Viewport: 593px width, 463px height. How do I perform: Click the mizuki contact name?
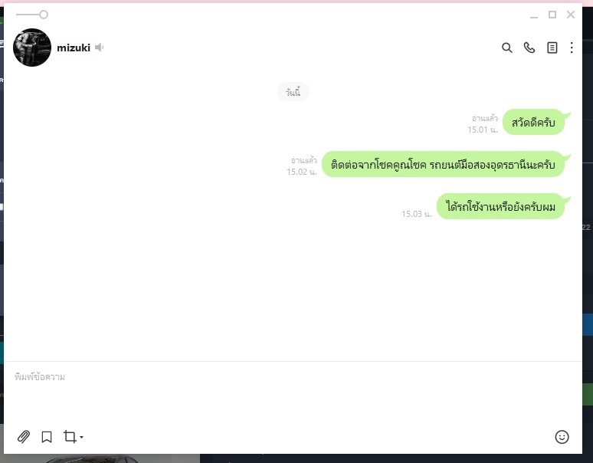(x=74, y=48)
